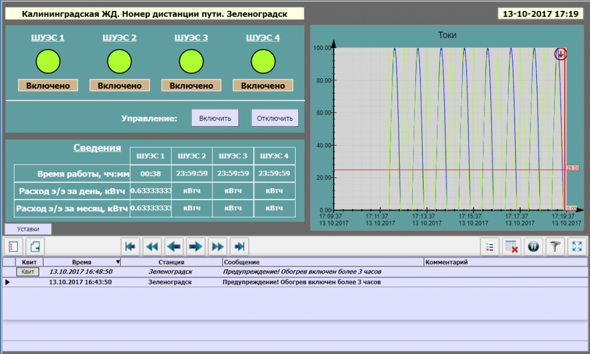Click the Включено status under ШУЭС 3
This screenshot has height=354, width=590.
point(191,85)
